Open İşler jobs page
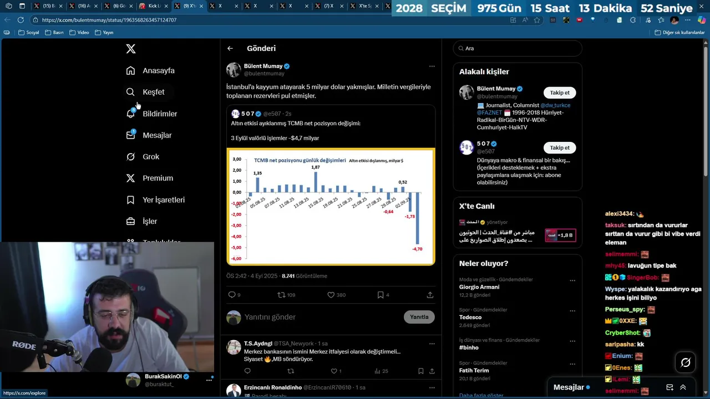This screenshot has height=399, width=710. pyautogui.click(x=141, y=221)
